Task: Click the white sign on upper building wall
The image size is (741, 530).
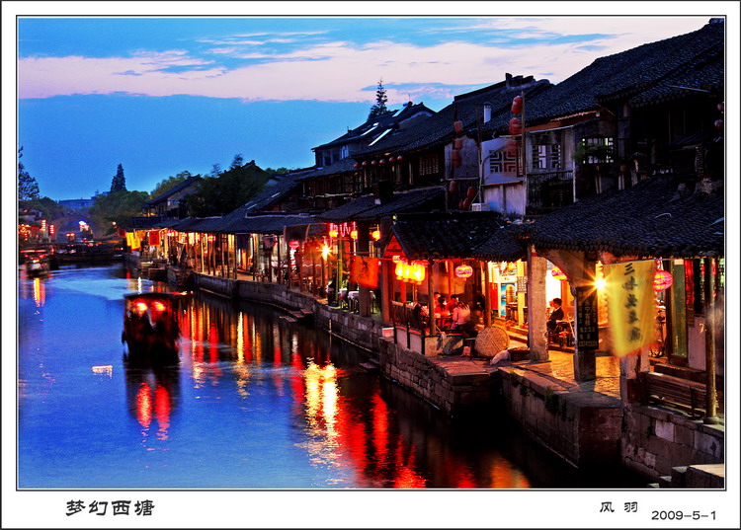Action: pos(502,160)
